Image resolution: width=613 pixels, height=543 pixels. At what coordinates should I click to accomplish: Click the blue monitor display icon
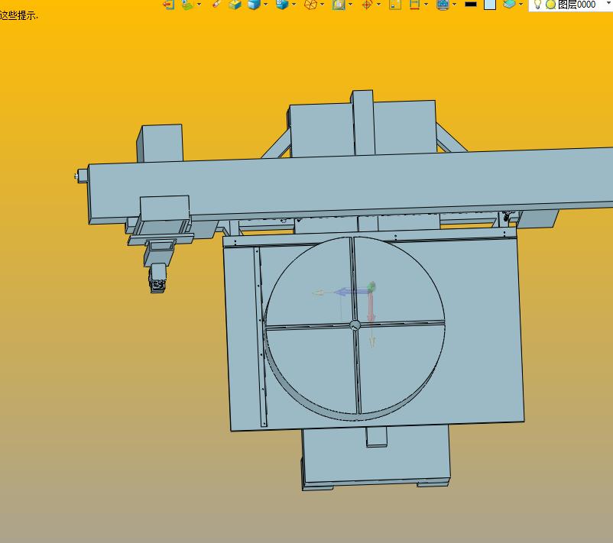tap(443, 5)
